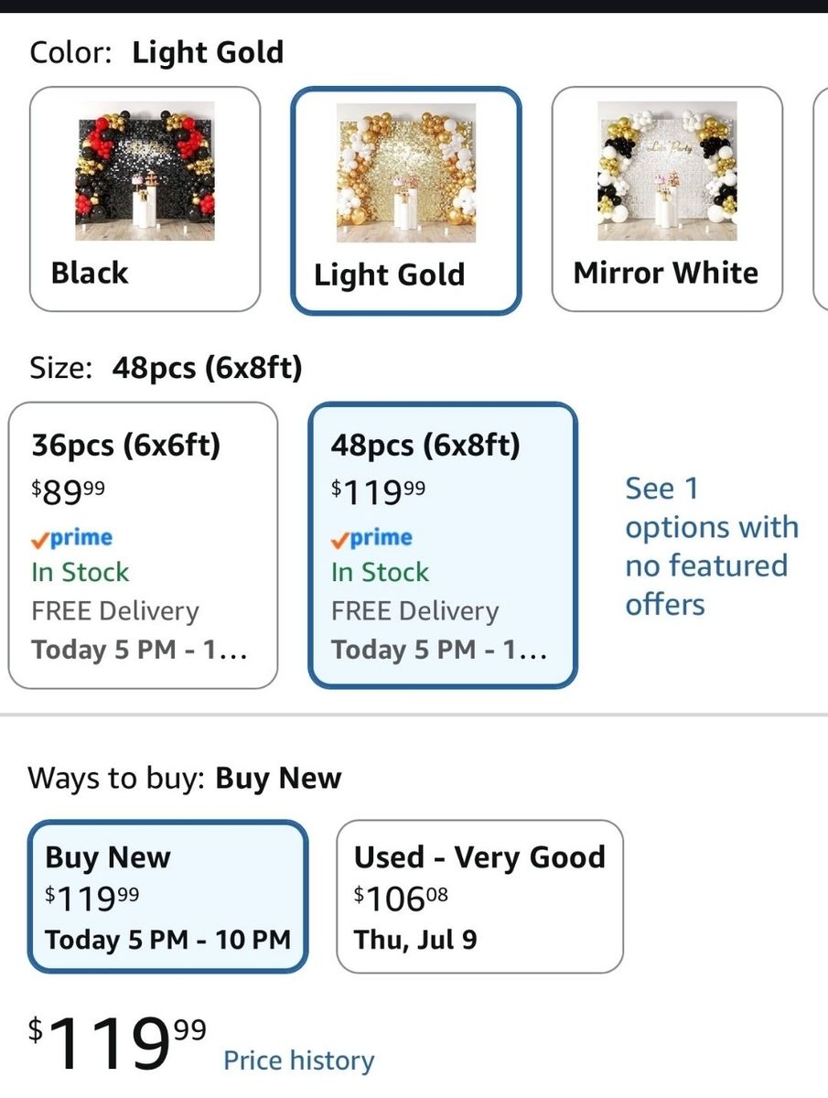Choose the Buy New purchase option
This screenshot has height=1098, width=828.
pyautogui.click(x=168, y=897)
